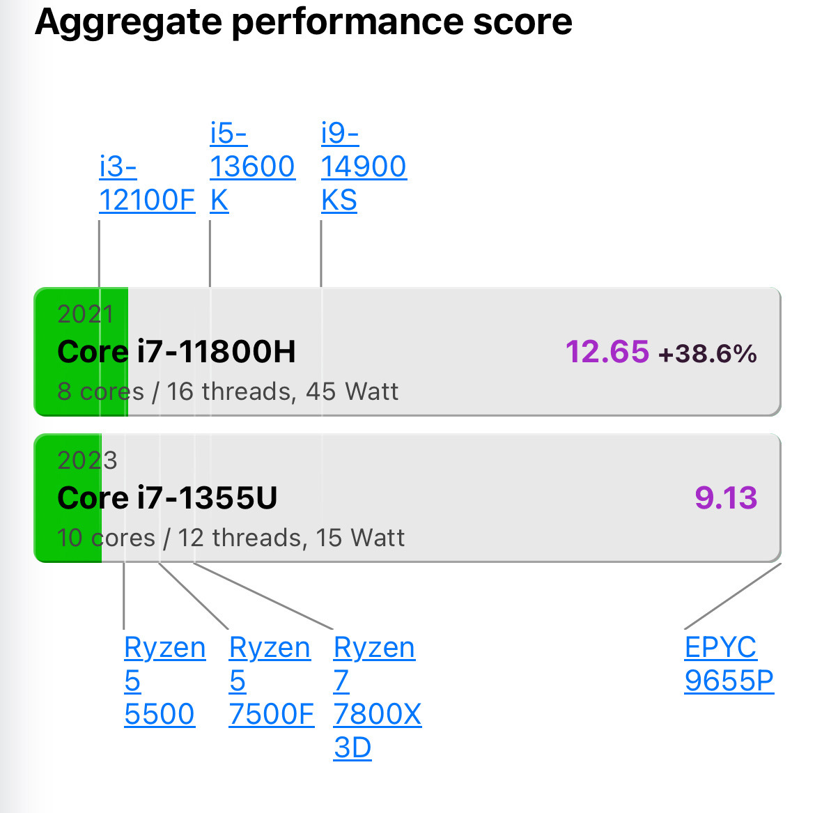
Task: Click the 2023 release year label
Action: tap(87, 460)
